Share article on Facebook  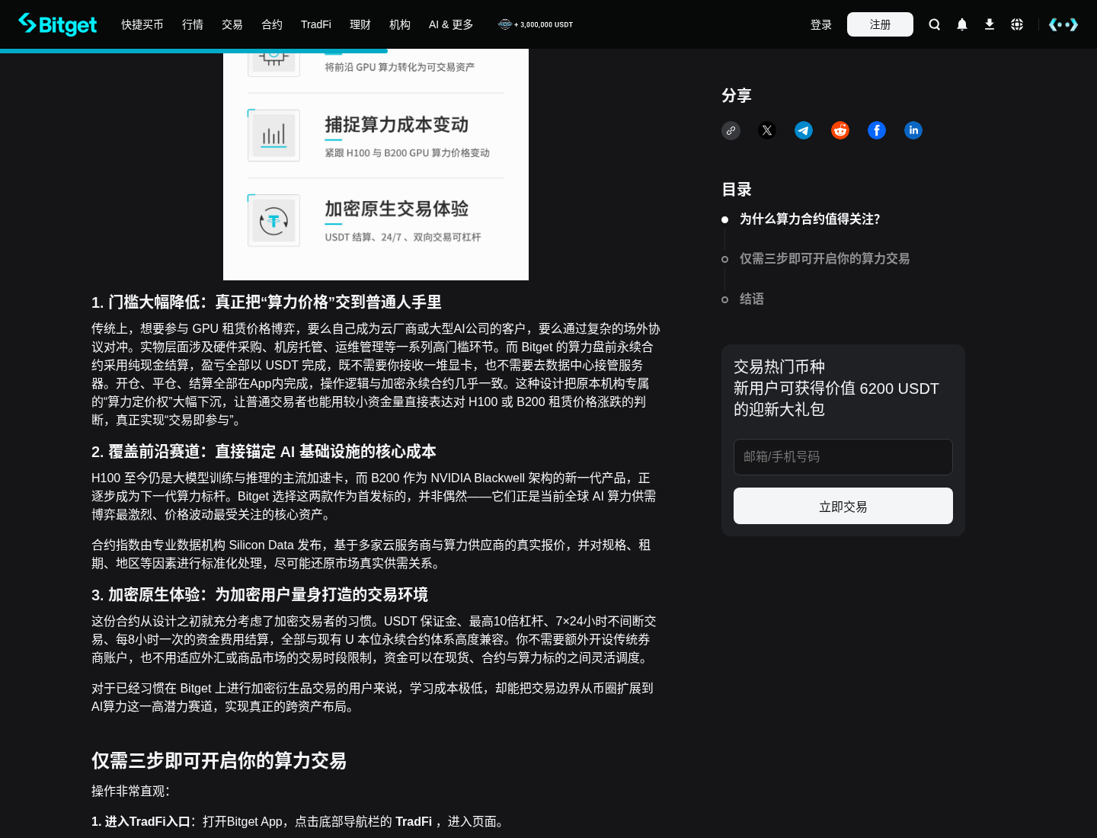(x=877, y=130)
